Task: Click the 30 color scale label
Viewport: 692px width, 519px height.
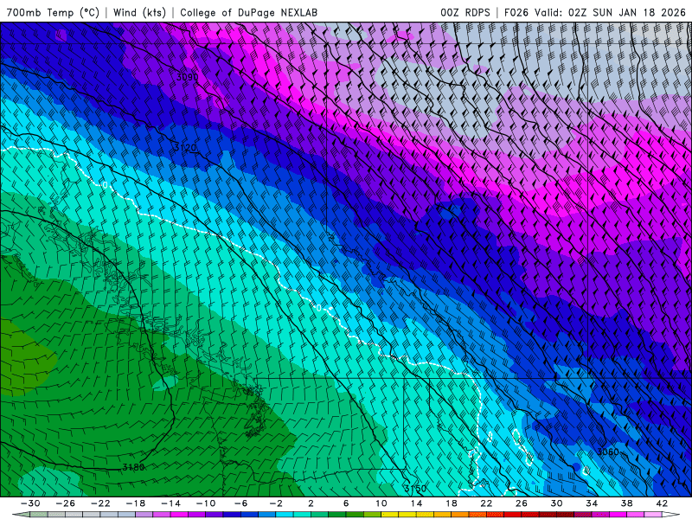Action: click(556, 503)
